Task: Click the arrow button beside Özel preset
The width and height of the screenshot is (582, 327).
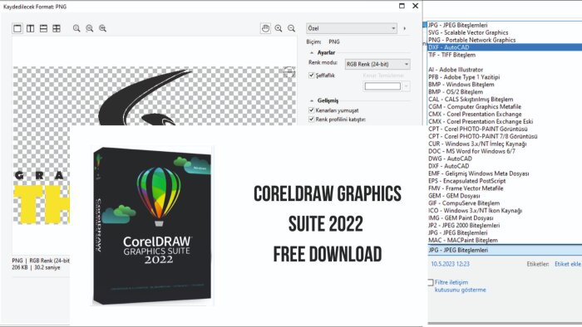Action: [405, 28]
